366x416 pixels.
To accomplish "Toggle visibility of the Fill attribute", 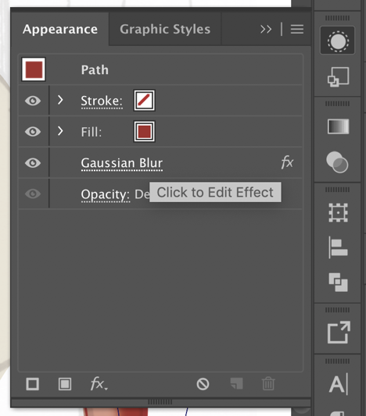I will tap(33, 132).
